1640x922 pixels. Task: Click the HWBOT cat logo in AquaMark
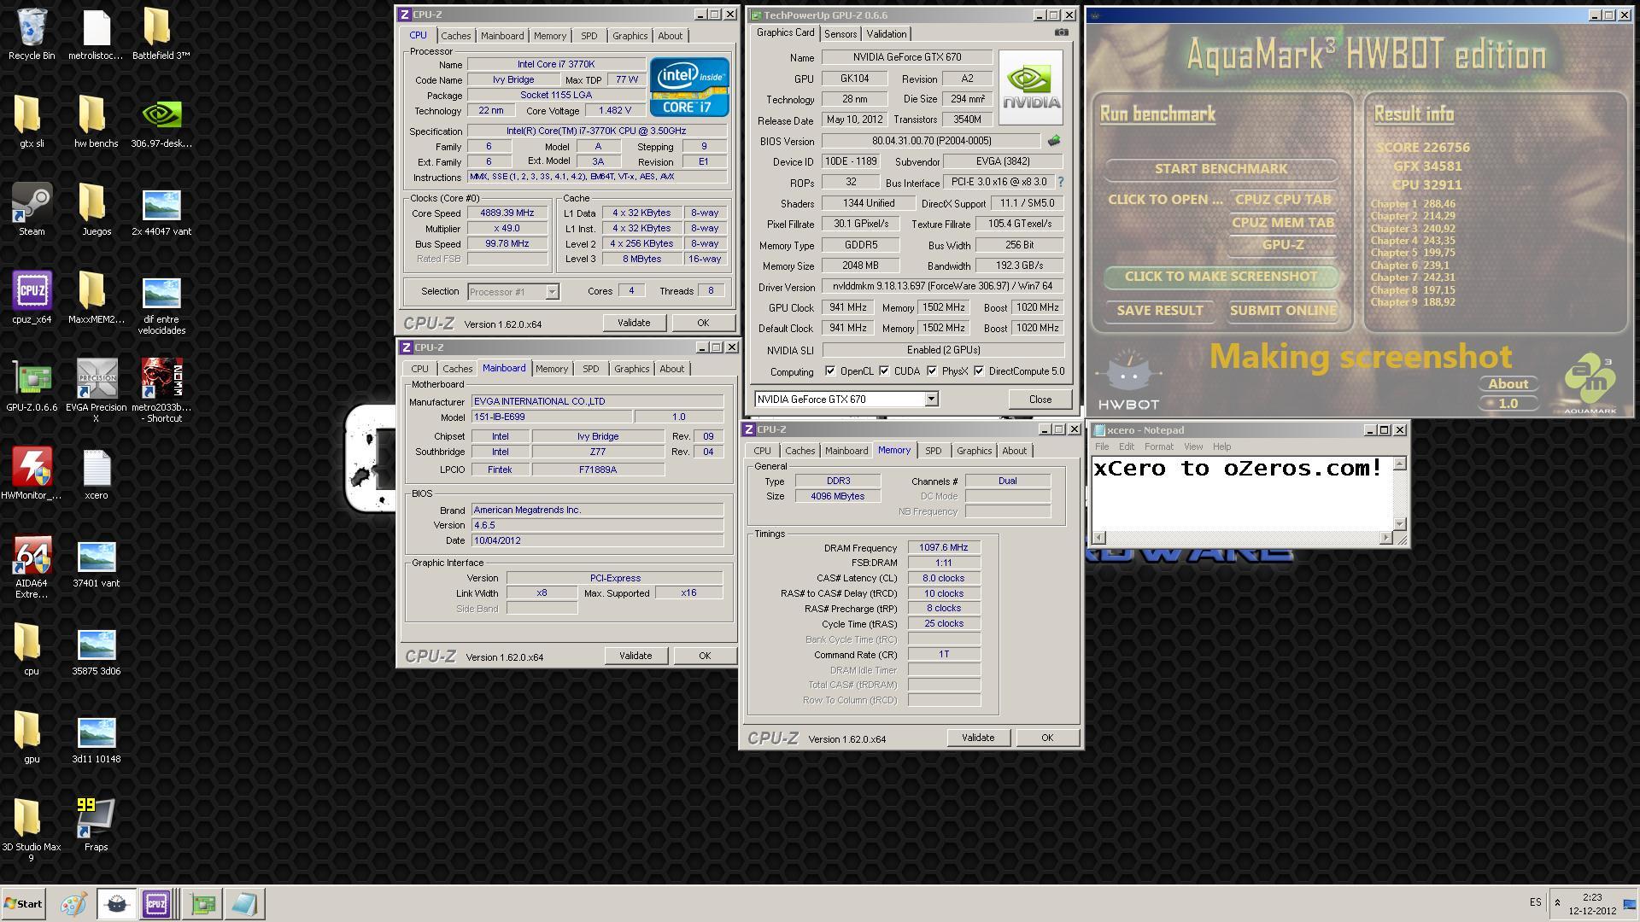pos(1128,381)
